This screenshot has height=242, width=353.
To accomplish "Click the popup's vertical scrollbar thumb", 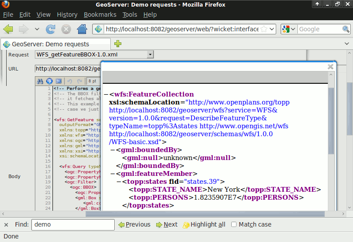I will click(x=331, y=121).
